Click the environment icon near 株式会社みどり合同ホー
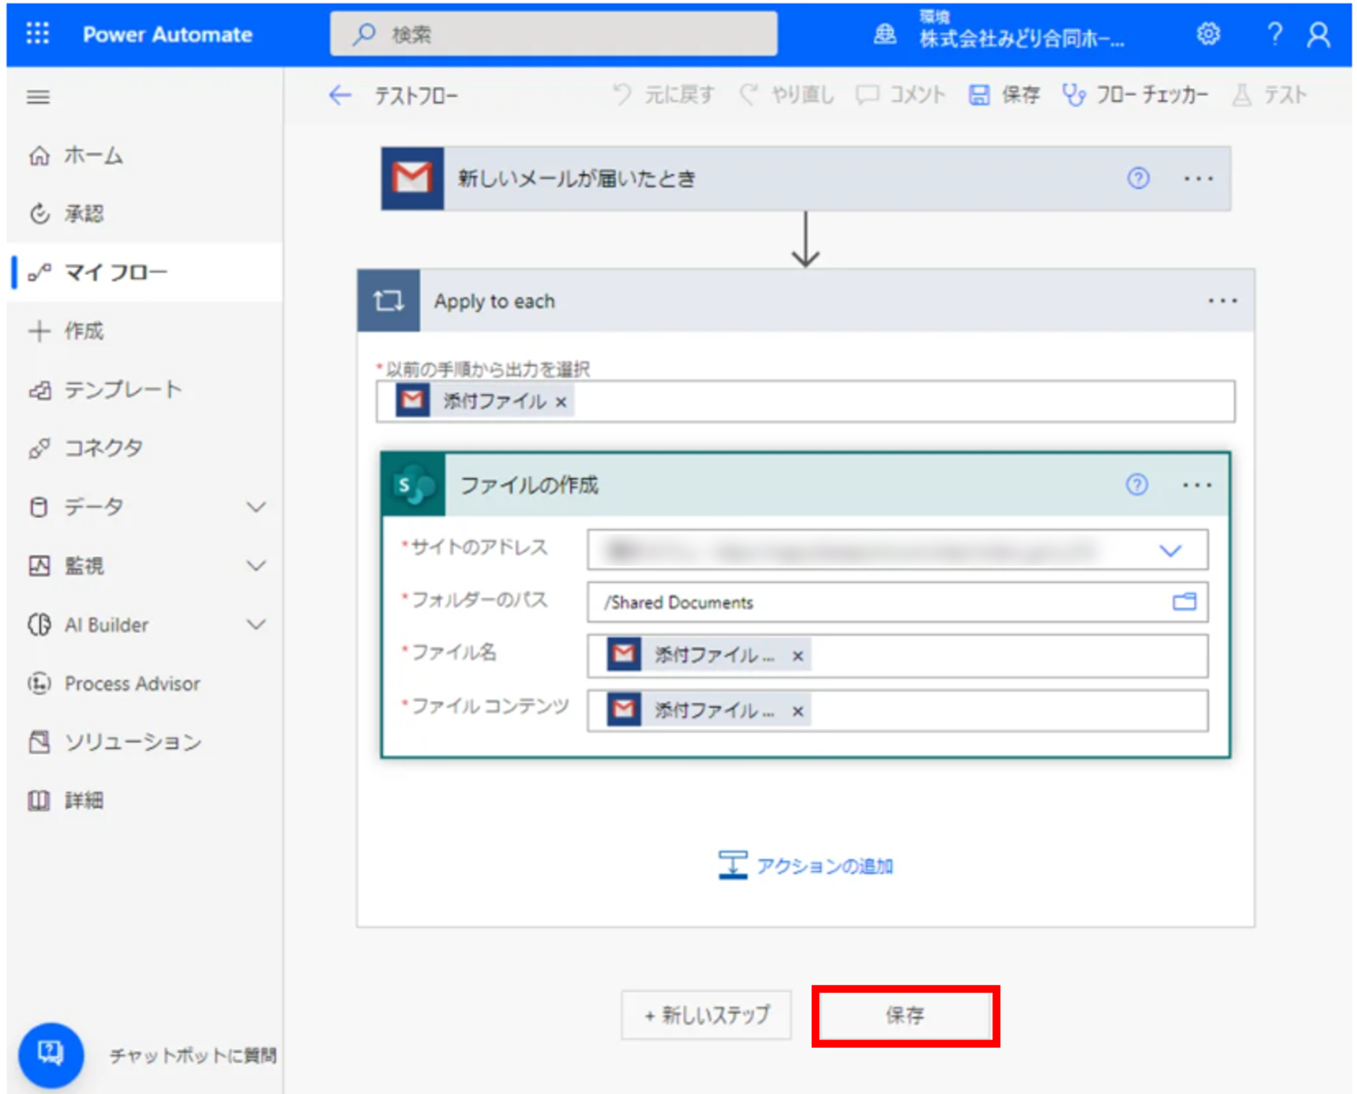Image resolution: width=1357 pixels, height=1094 pixels. point(886,34)
